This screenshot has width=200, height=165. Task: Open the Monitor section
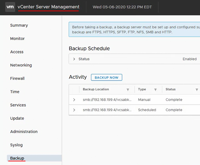pos(17,39)
